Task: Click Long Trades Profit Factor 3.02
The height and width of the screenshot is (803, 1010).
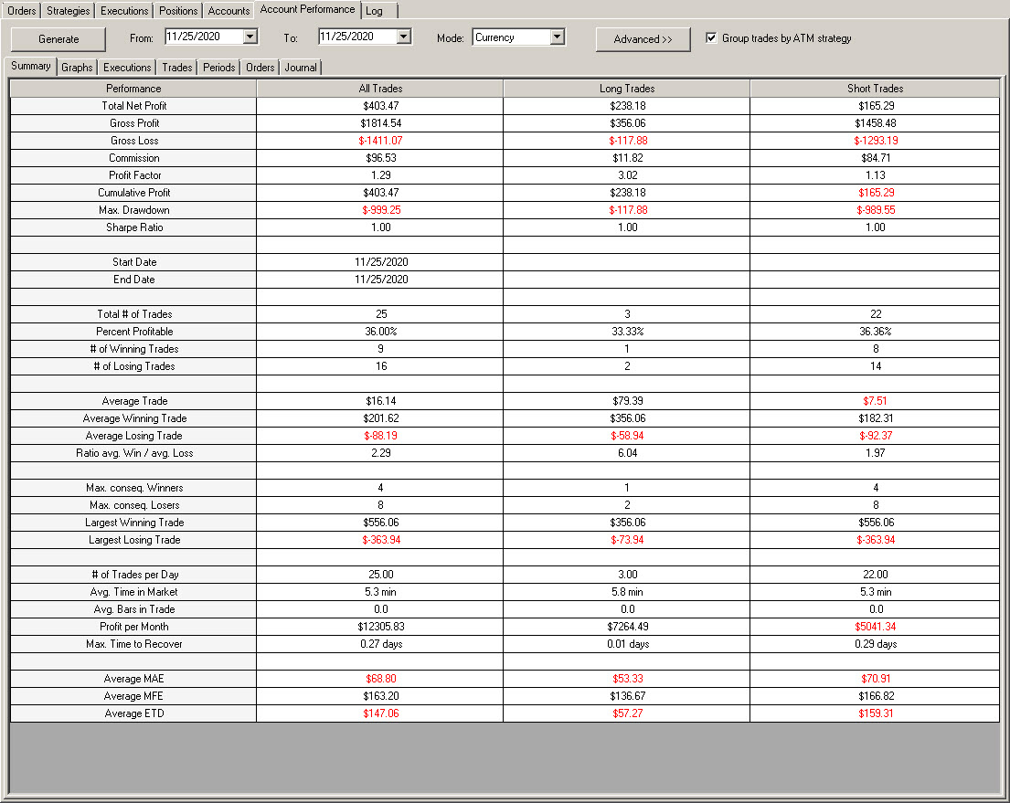Action: pyautogui.click(x=627, y=175)
